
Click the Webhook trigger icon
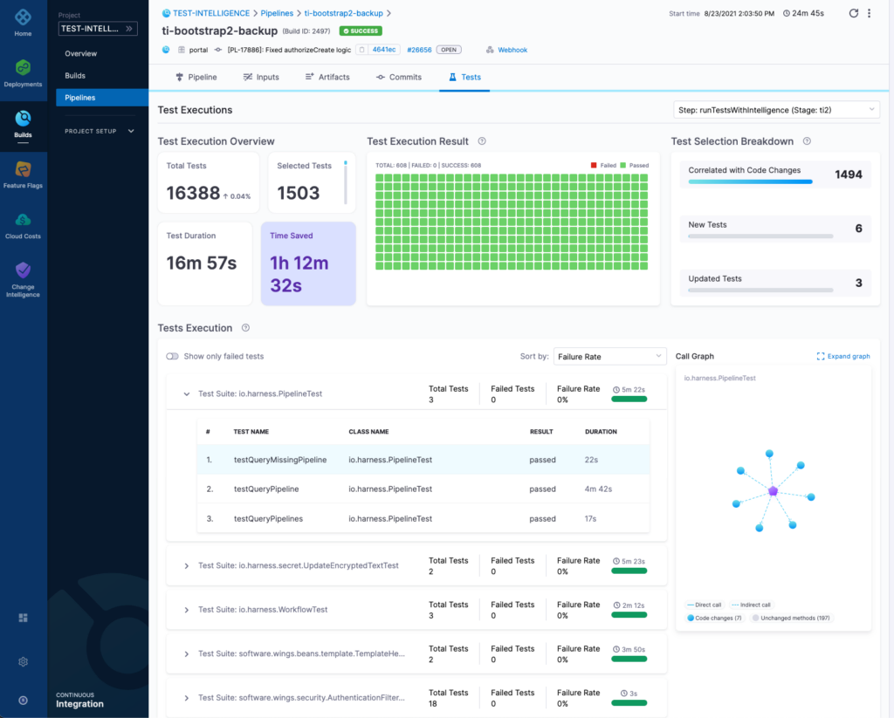click(x=490, y=50)
